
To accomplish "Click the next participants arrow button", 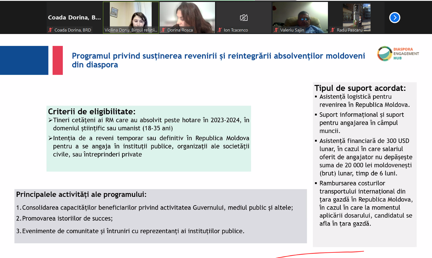I will (395, 18).
